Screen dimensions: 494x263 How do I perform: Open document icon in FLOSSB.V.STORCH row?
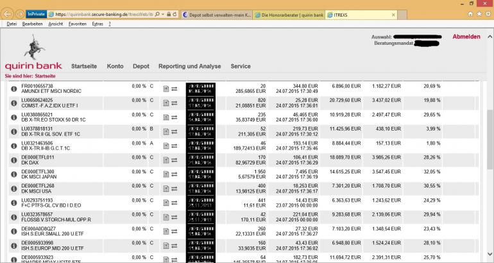click(166, 217)
